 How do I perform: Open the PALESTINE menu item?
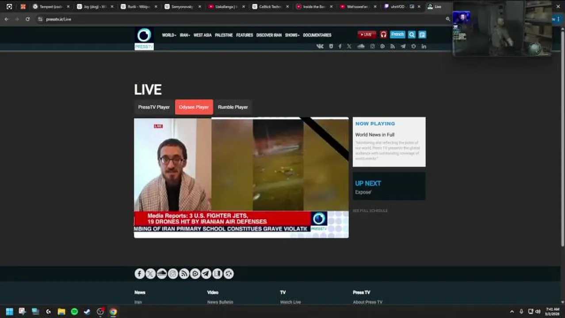click(x=224, y=35)
